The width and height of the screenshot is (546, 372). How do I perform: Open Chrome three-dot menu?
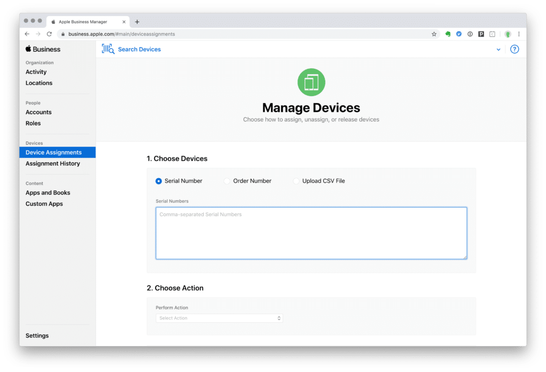click(x=519, y=34)
